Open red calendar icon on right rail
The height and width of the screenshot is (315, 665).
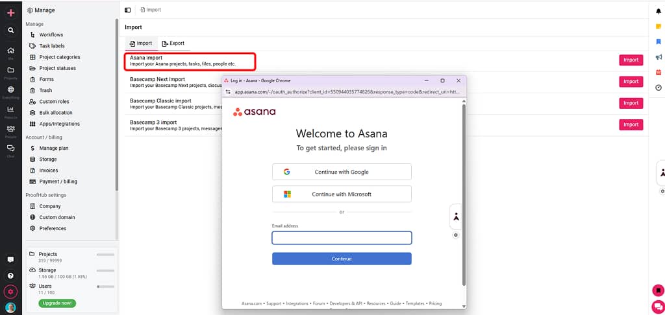[x=659, y=73]
